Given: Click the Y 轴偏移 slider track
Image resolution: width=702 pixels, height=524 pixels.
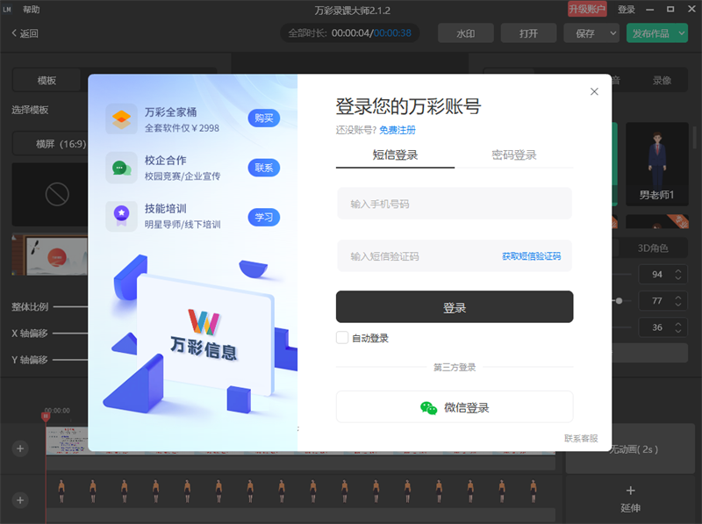Looking at the screenshot, I should click(x=70, y=360).
